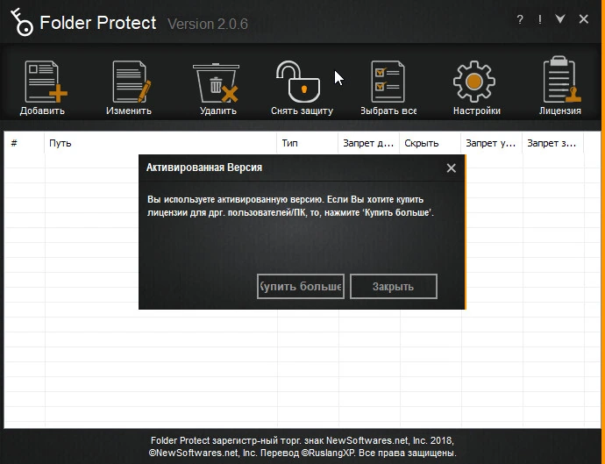Click the Выбрать все checklist icon
This screenshot has width=605, height=464.
coord(388,82)
